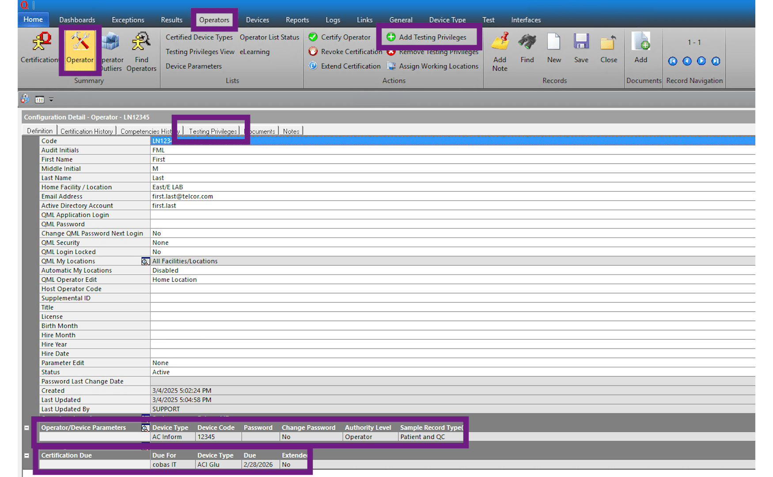773x477 pixels.
Task: Go to the last record
Action: [x=716, y=61]
